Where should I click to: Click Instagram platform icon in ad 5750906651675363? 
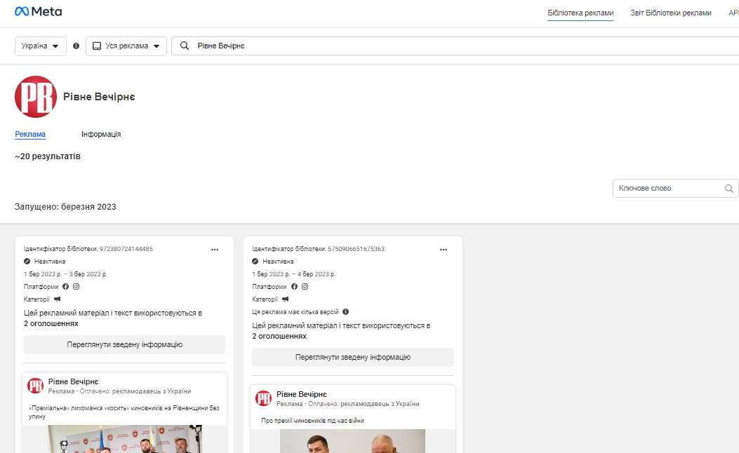305,286
